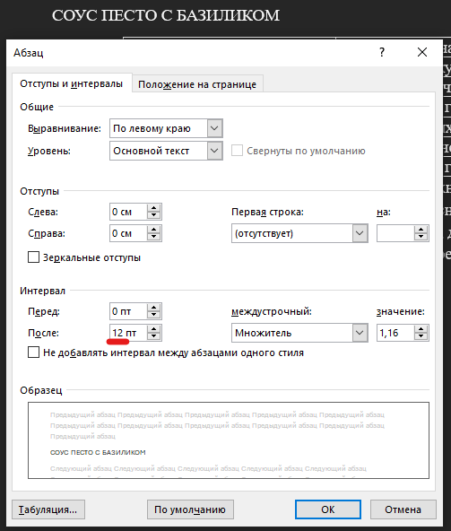451x531 pixels.
Task: Click the help question mark icon
Action: click(x=382, y=52)
